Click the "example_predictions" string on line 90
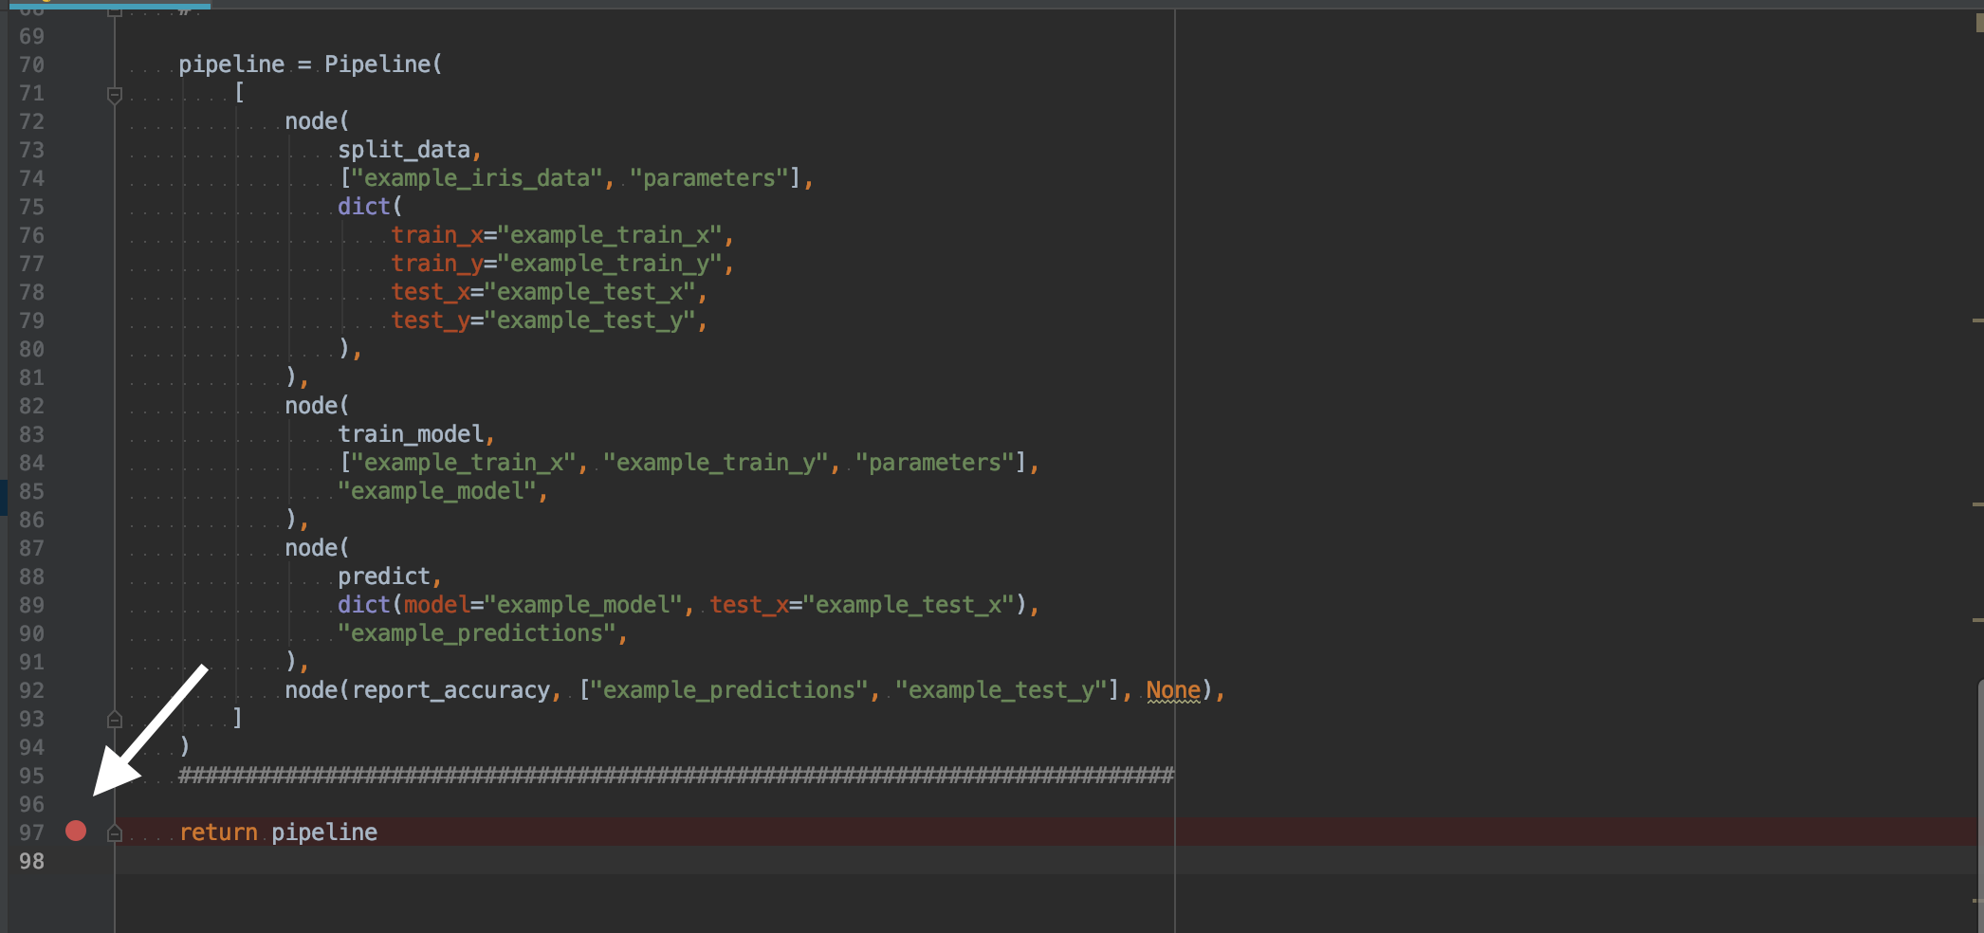Screen dimensions: 1984x933 (x=477, y=633)
